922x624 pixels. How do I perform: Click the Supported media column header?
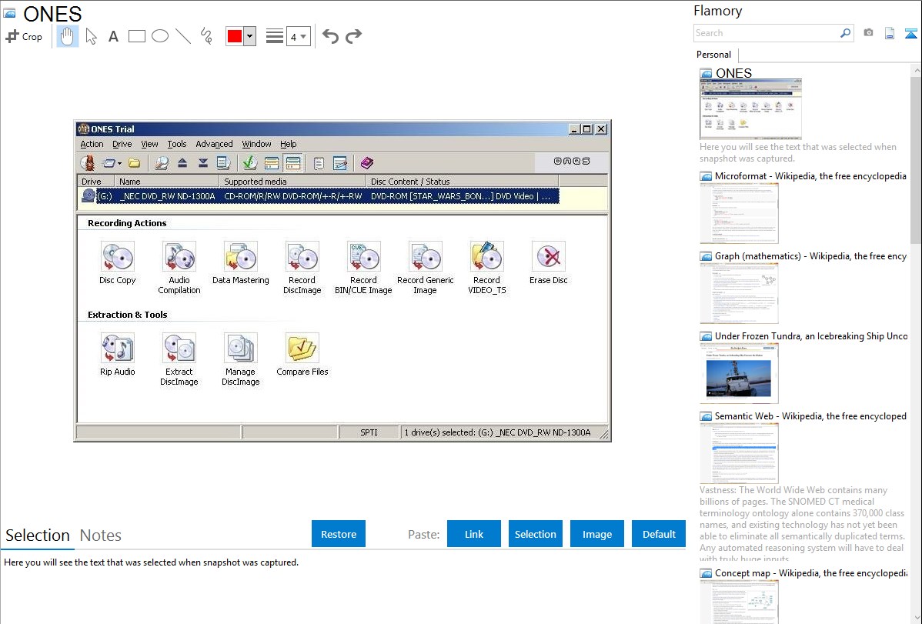click(292, 181)
